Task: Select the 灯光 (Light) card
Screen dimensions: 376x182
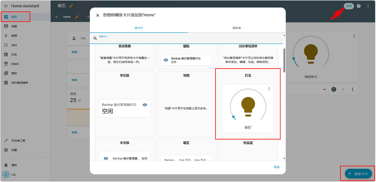Action: tap(248, 104)
